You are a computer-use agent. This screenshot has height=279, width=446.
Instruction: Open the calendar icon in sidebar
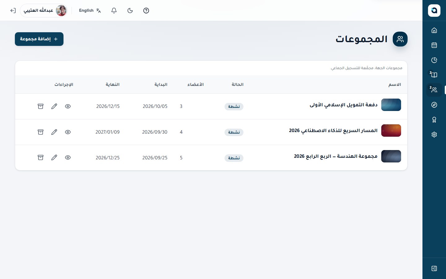[x=434, y=45]
